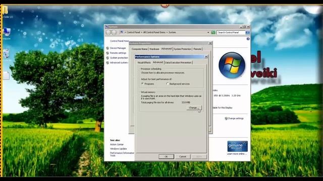Close the System window
Viewport: 323px width, 181px height.
coord(248,27)
